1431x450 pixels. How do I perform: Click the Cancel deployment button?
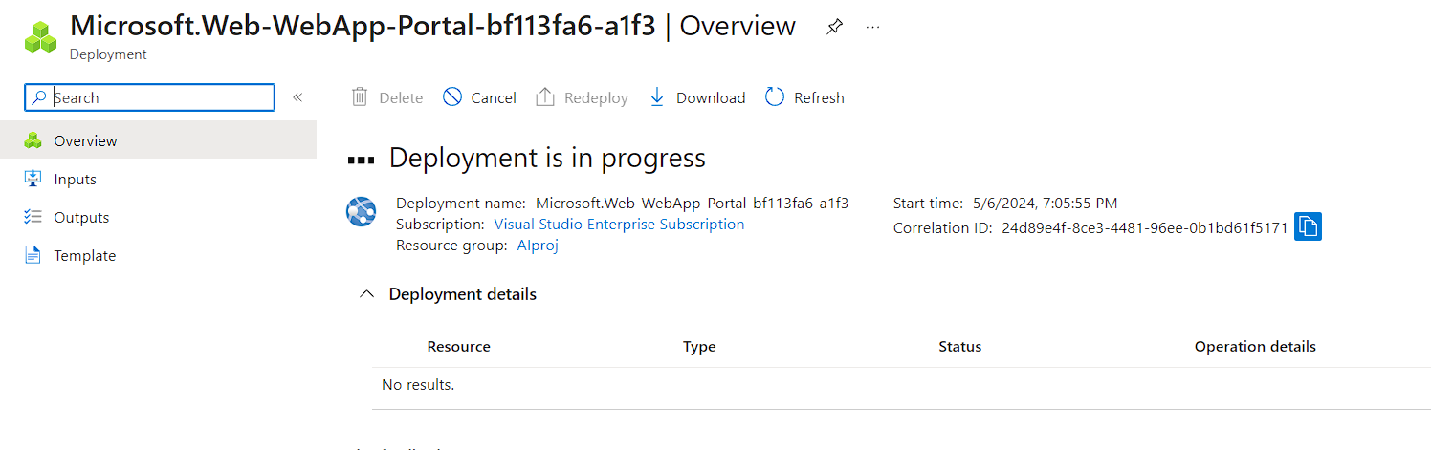(x=479, y=97)
